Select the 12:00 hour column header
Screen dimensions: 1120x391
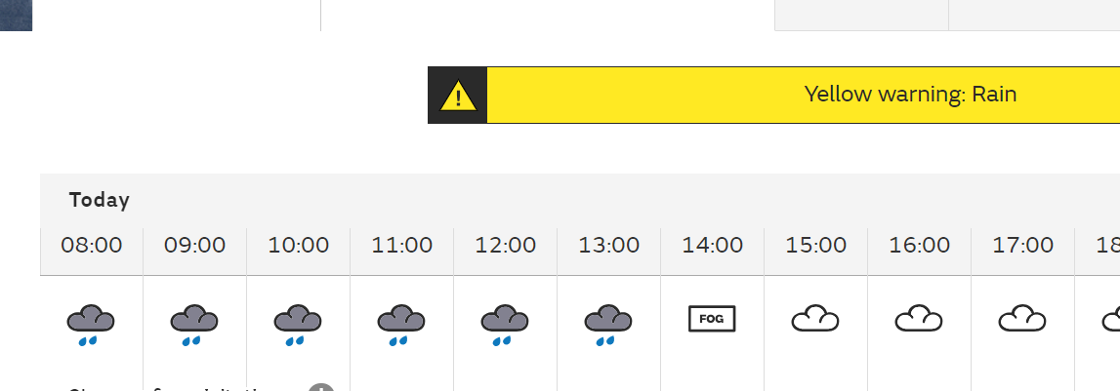(x=506, y=246)
